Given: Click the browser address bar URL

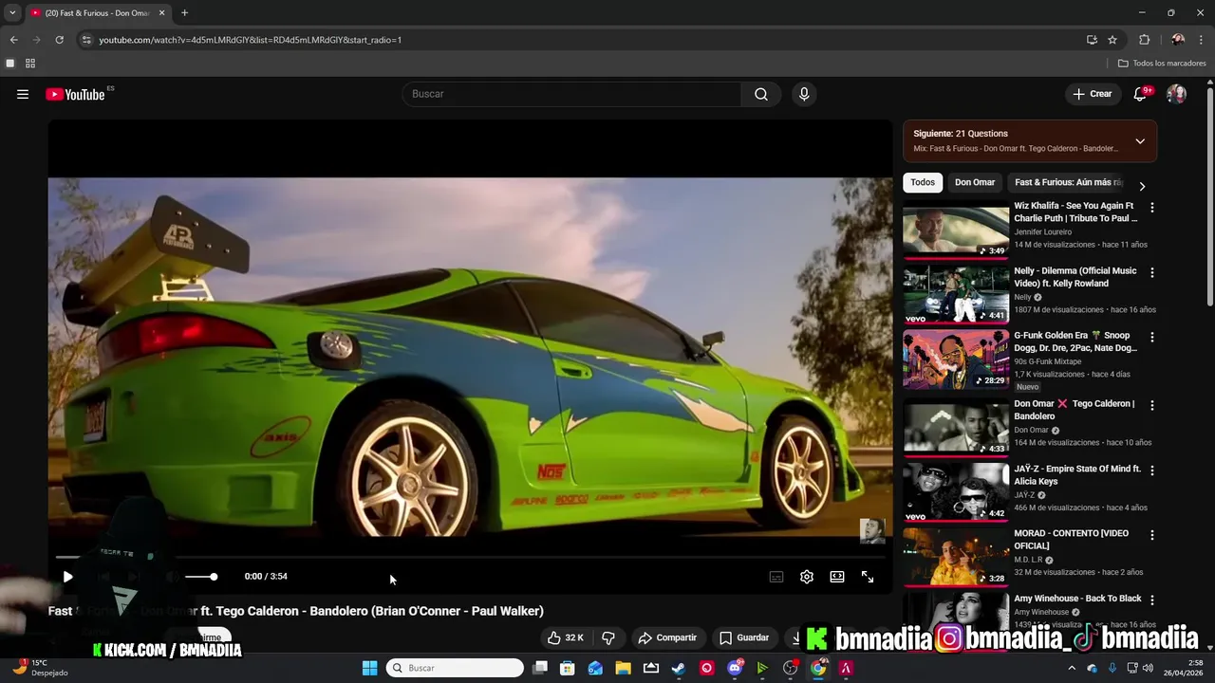Looking at the screenshot, I should (251, 40).
